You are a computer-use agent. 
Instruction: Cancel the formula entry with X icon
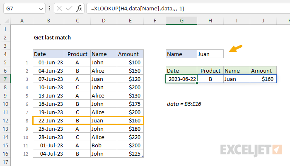click(59, 9)
